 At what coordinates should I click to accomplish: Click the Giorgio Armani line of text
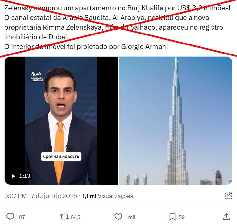click(86, 47)
